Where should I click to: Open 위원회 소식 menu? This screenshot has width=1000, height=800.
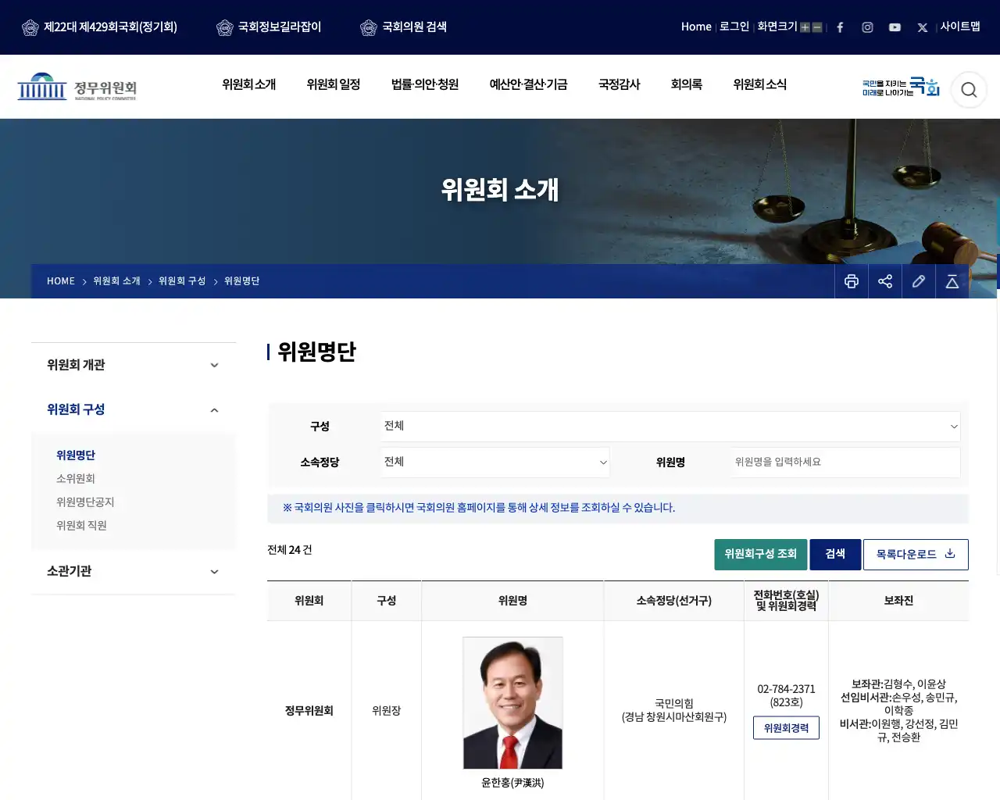coord(760,84)
